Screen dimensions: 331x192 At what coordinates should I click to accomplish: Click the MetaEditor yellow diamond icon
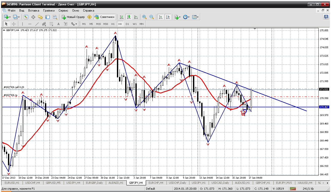tap(89, 17)
